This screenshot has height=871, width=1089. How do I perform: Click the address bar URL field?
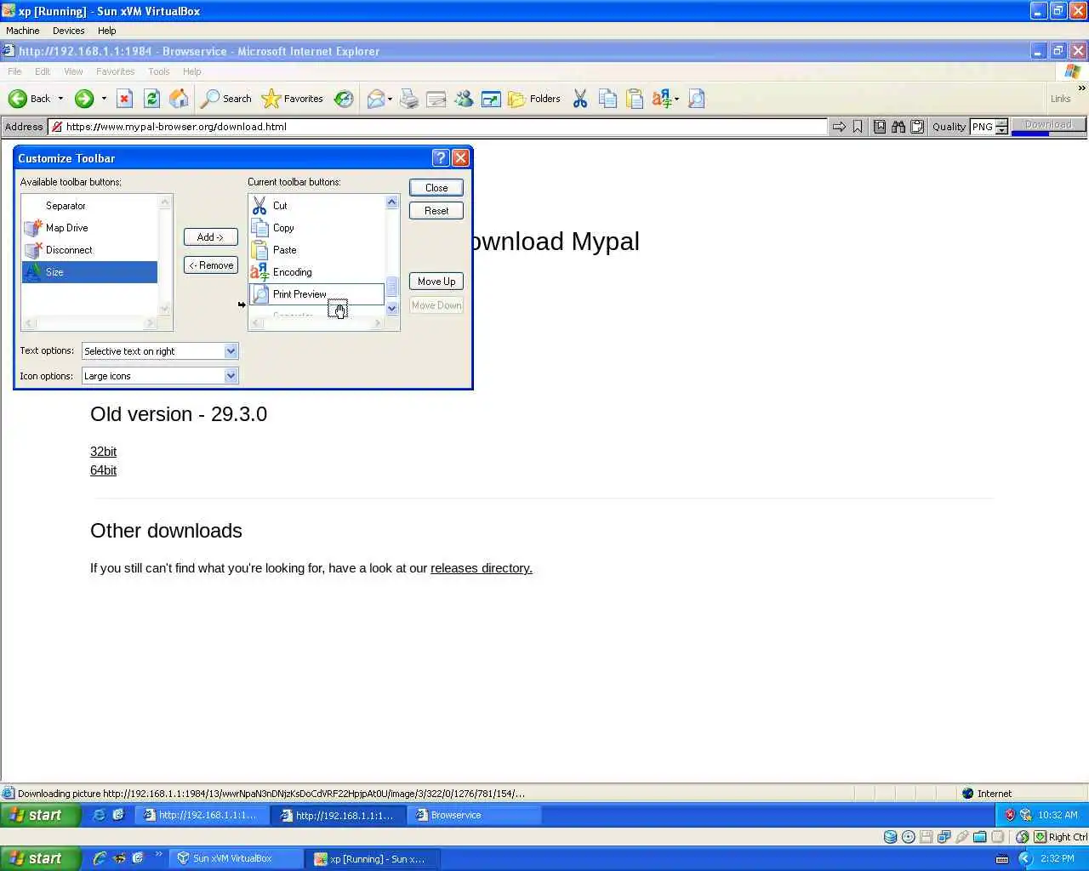click(x=438, y=127)
